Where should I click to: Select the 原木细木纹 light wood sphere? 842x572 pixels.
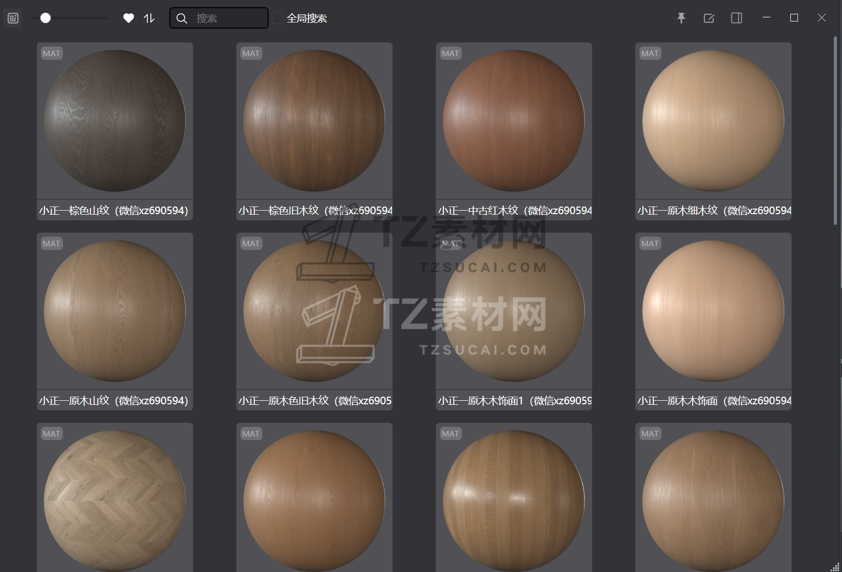713,121
